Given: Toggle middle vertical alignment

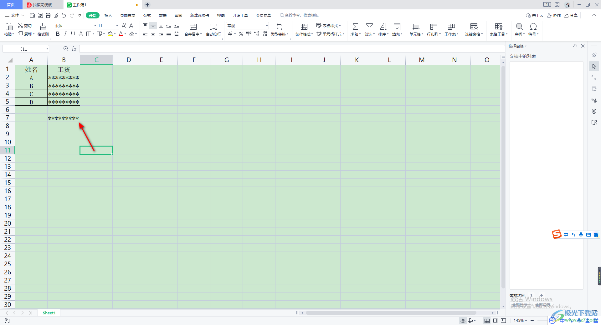Looking at the screenshot, I should click(x=153, y=26).
